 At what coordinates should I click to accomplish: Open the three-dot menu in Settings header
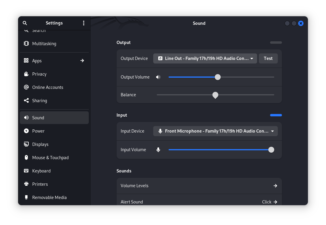click(x=84, y=23)
